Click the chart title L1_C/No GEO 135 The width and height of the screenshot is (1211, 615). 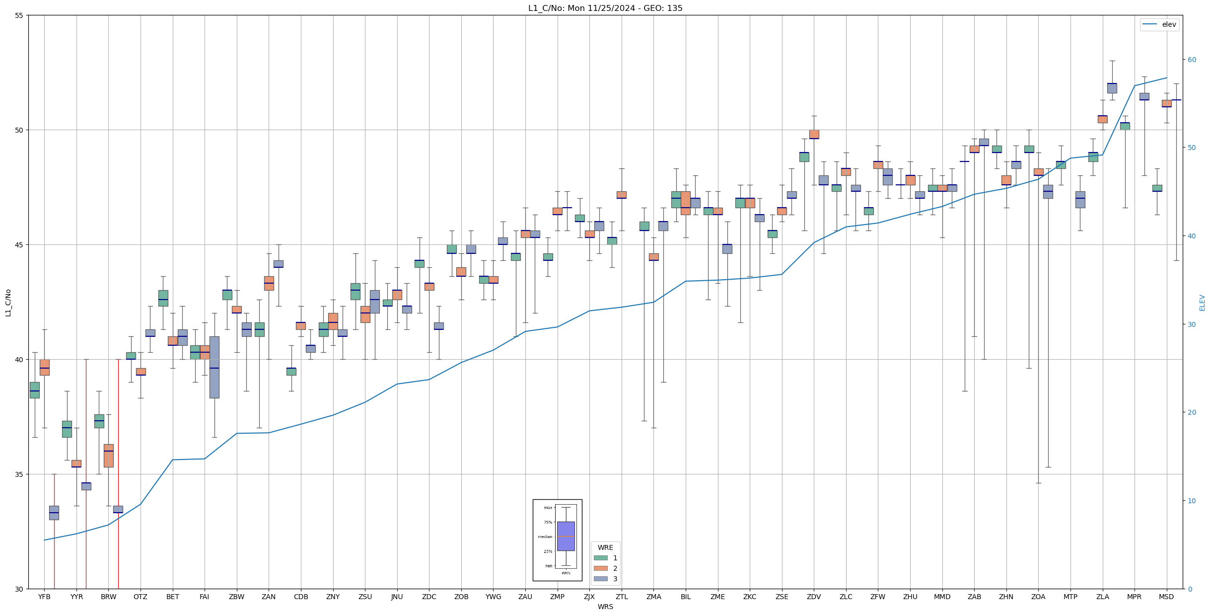click(x=605, y=8)
